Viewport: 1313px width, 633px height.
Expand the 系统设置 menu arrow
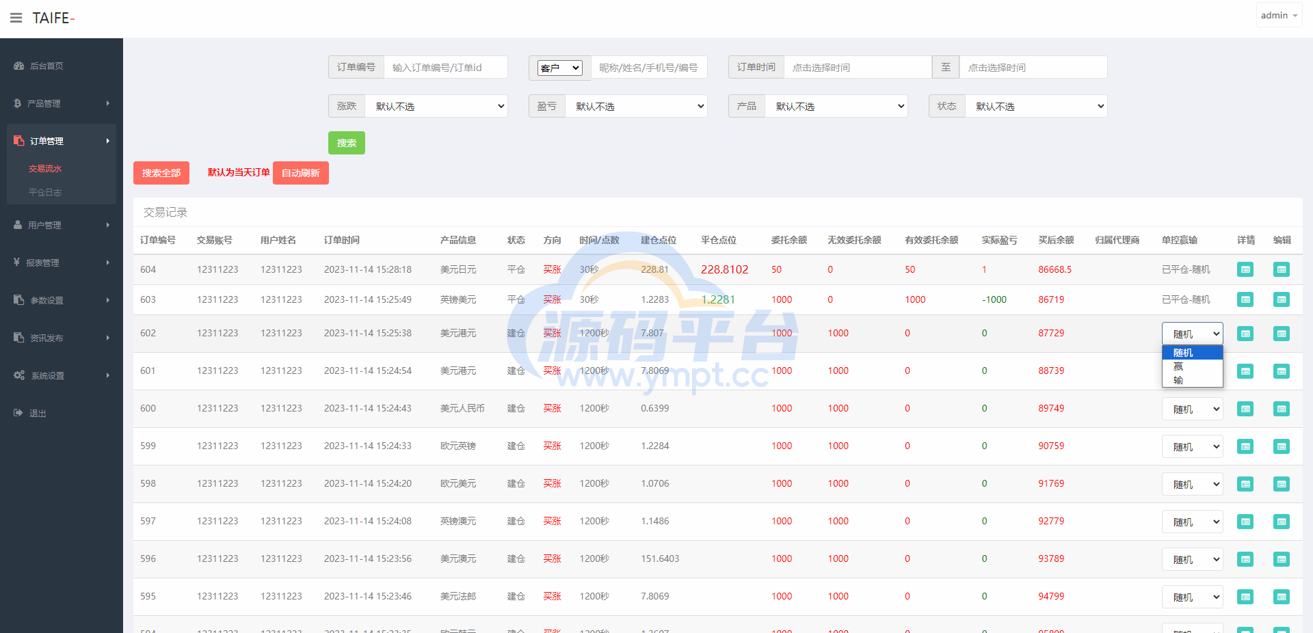[x=108, y=375]
